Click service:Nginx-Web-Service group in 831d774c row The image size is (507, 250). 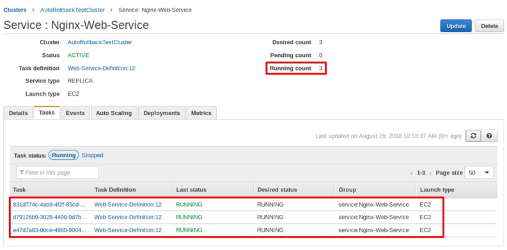(x=373, y=205)
